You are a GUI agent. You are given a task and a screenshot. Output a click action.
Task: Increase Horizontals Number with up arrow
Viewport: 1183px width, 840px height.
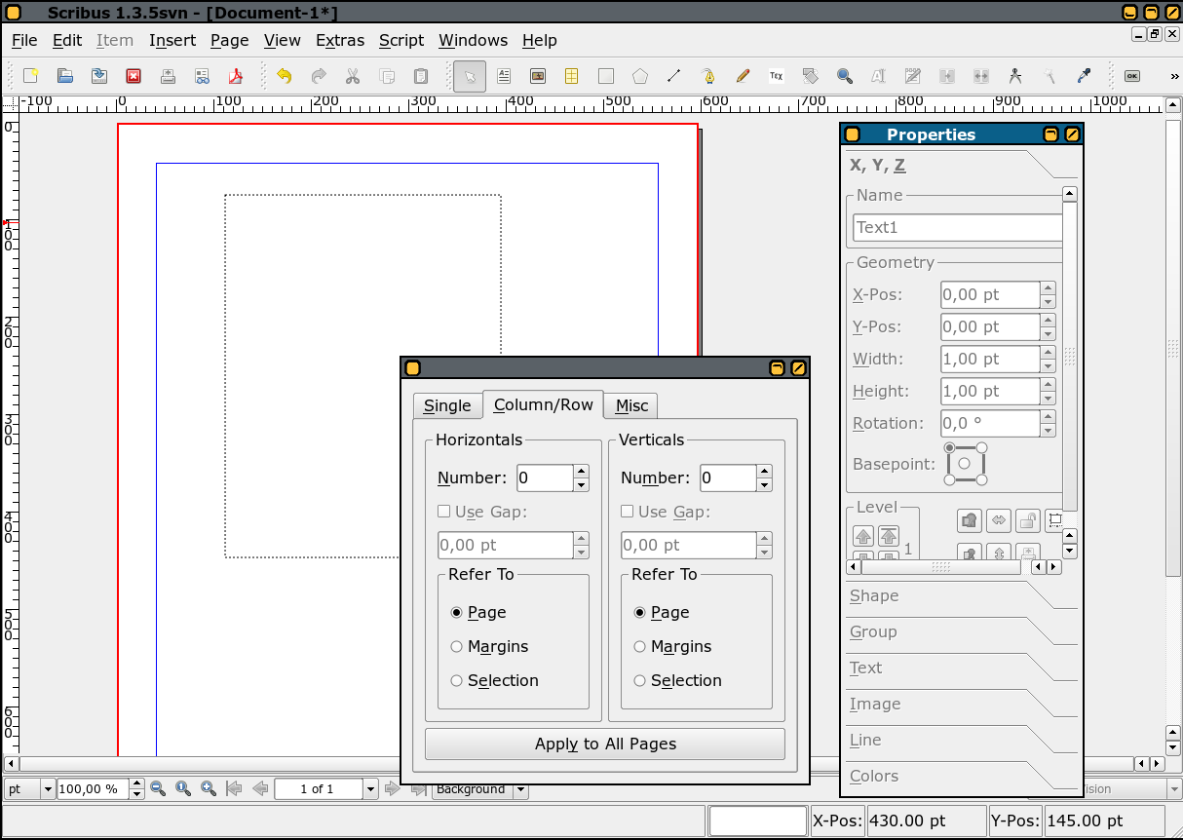point(582,472)
